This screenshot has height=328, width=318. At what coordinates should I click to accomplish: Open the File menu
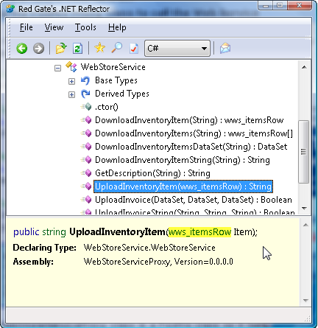pyautogui.click(x=26, y=27)
